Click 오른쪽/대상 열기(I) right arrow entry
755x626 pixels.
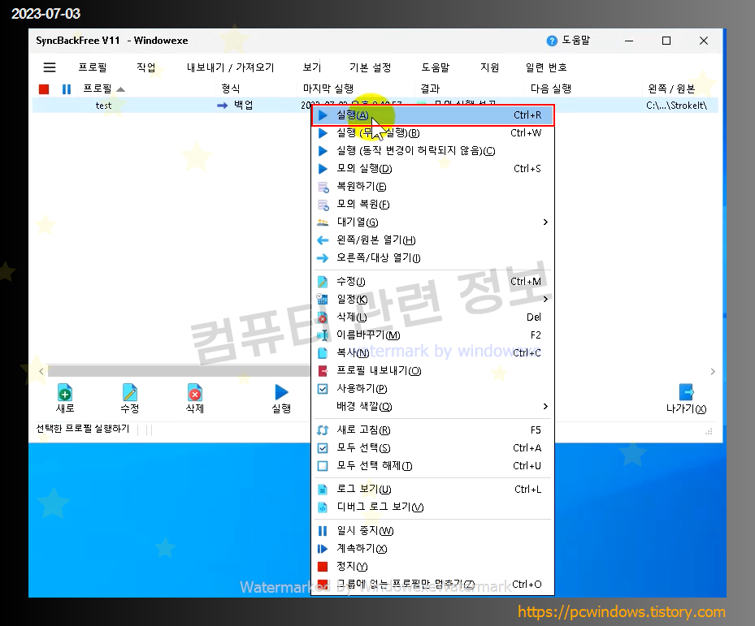click(x=433, y=258)
